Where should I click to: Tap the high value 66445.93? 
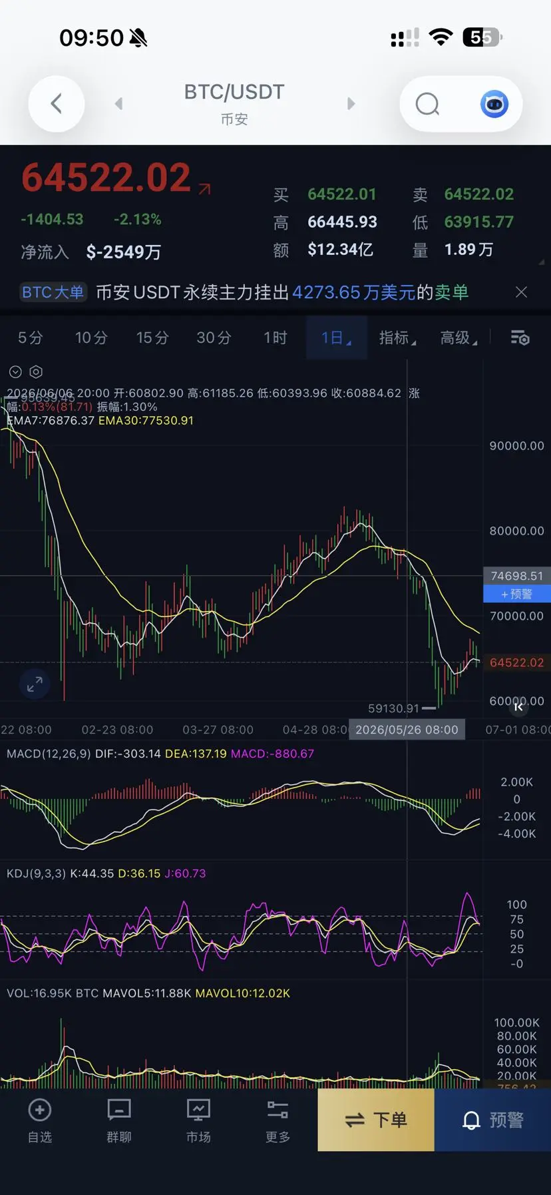coord(342,222)
